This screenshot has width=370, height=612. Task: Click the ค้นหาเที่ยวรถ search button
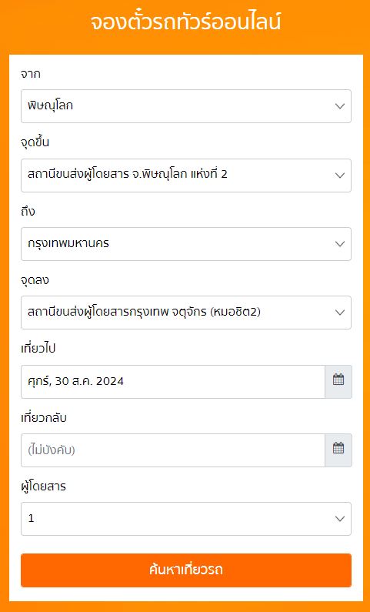(186, 570)
